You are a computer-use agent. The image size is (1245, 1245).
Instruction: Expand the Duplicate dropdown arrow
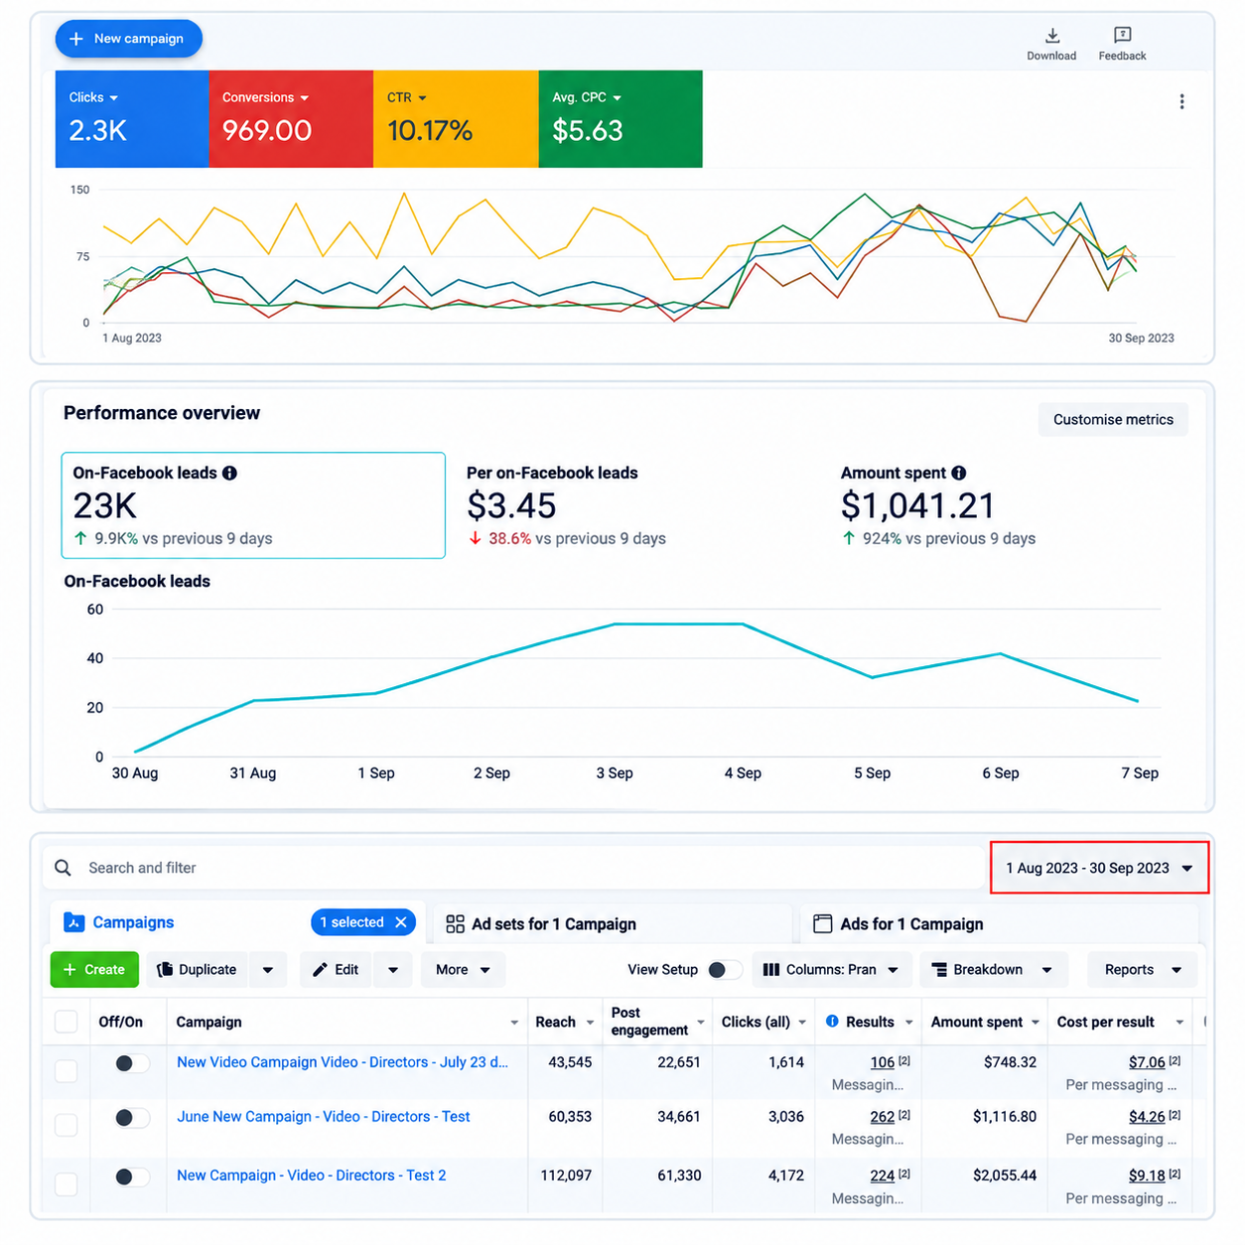pos(268,969)
